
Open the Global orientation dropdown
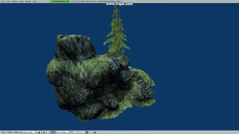pyautogui.click(x=66, y=133)
